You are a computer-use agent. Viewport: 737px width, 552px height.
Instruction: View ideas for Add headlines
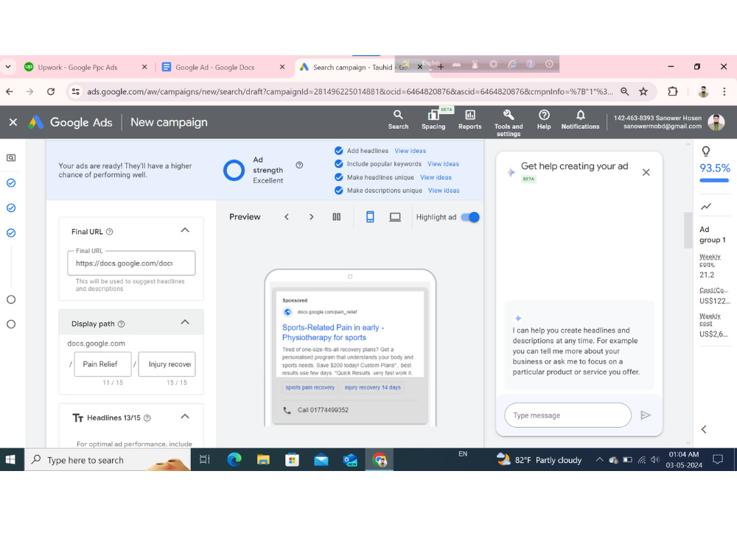pyautogui.click(x=410, y=151)
